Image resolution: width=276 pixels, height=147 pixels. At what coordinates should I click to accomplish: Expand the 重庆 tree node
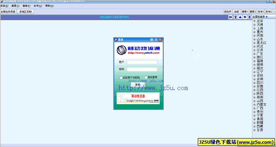pyautogui.click(x=254, y=32)
